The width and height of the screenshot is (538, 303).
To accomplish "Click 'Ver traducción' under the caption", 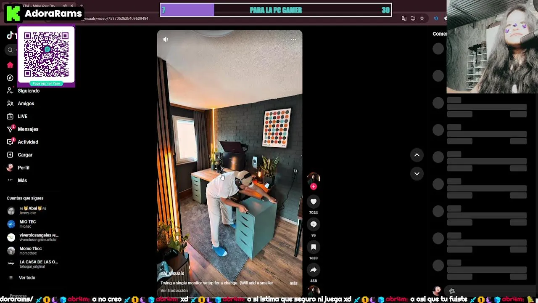I will 174,291.
